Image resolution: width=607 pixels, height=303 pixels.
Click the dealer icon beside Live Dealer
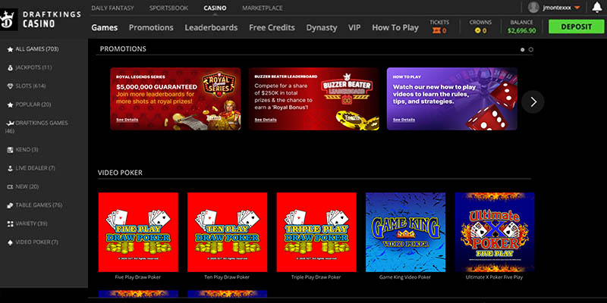tap(10, 168)
